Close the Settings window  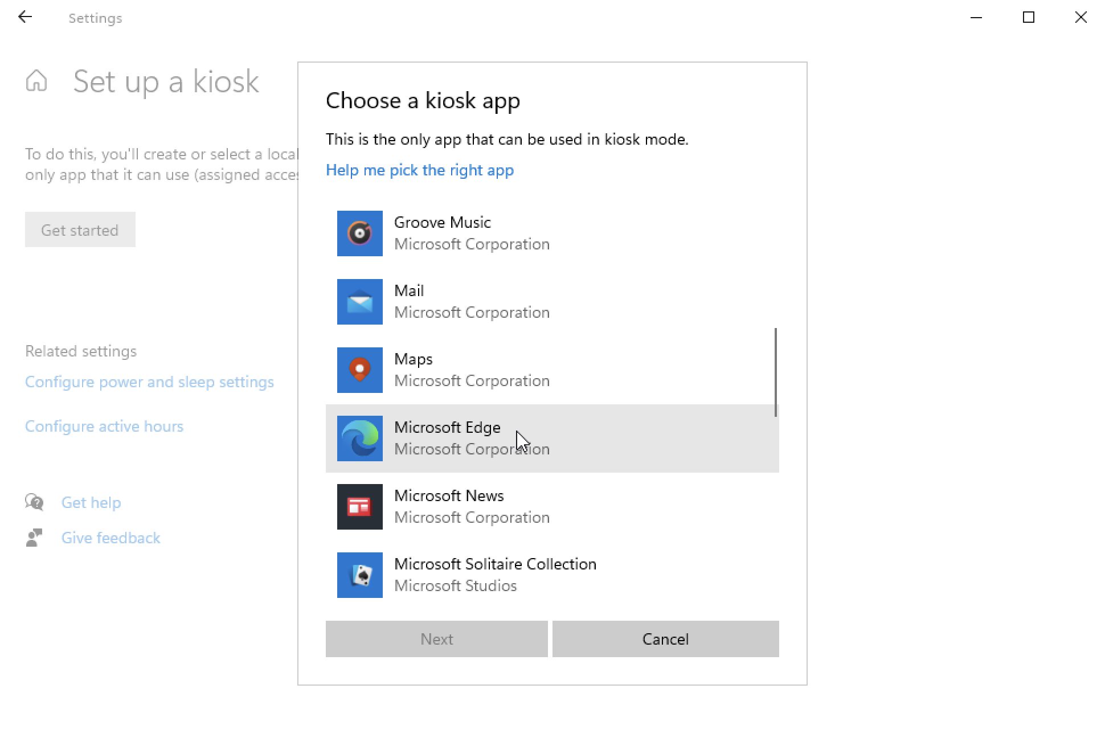tap(1081, 18)
